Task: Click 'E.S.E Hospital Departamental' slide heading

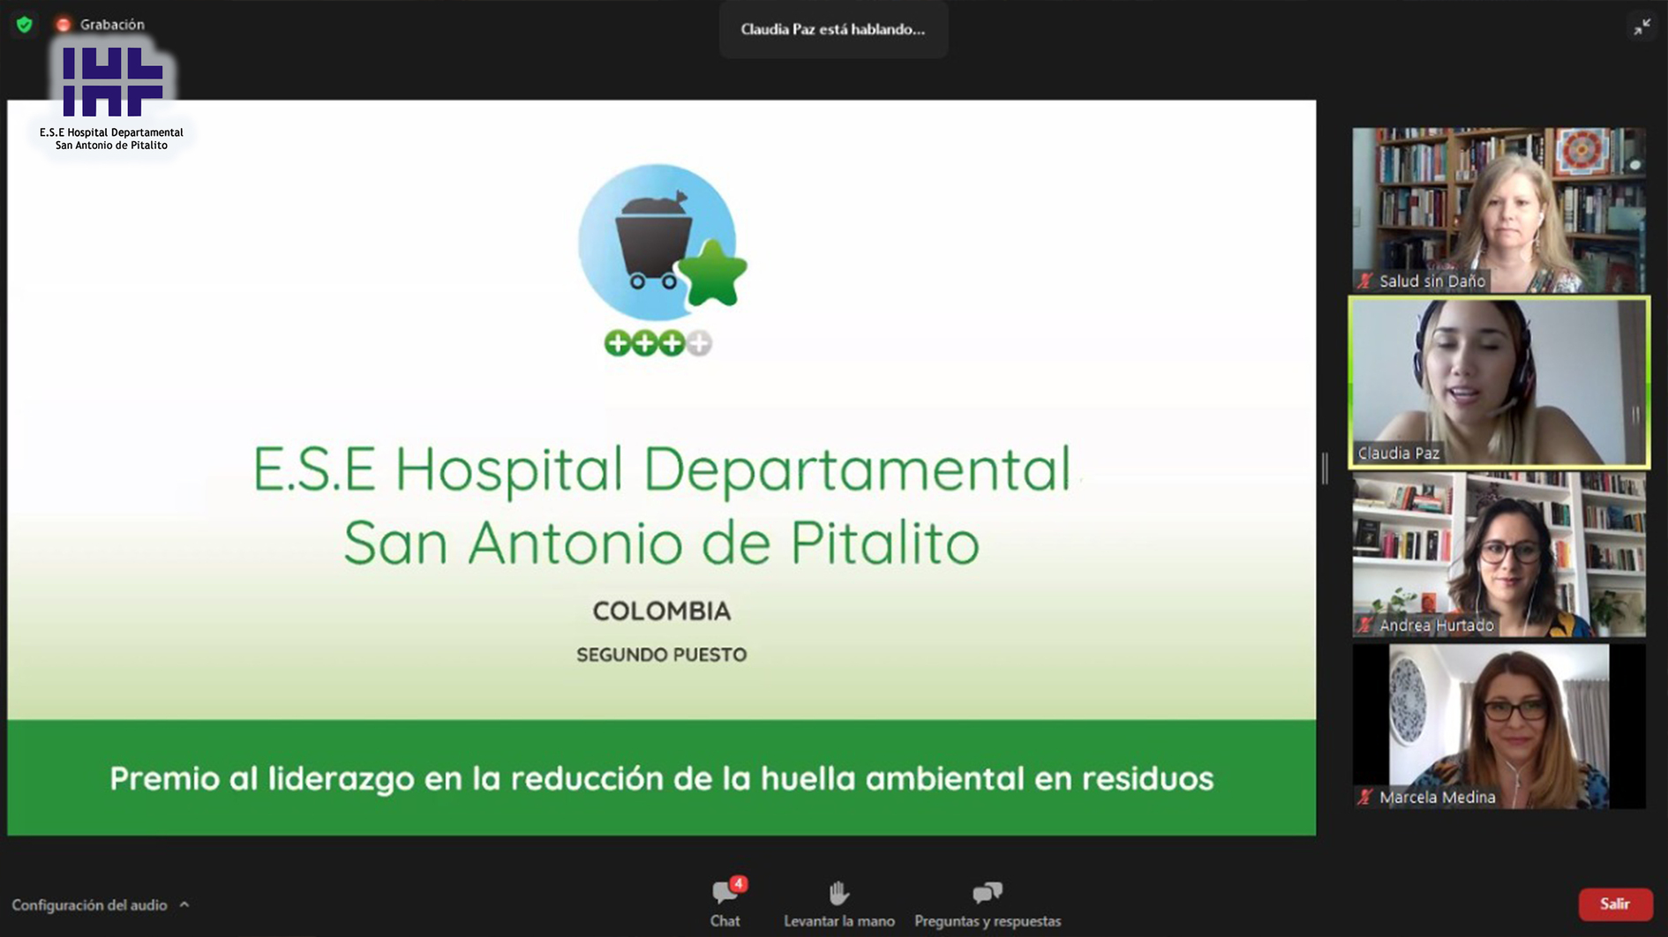Action: [x=663, y=468]
